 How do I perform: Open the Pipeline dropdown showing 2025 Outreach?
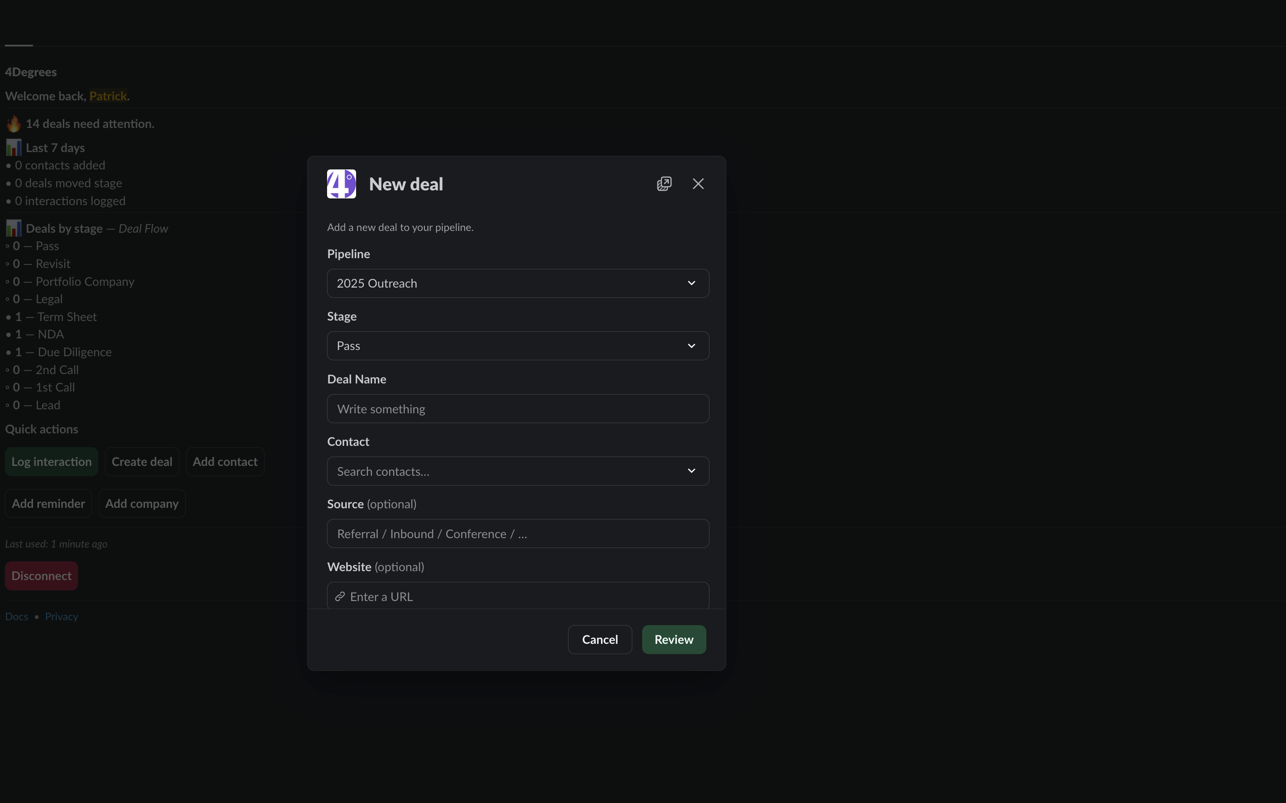(518, 283)
